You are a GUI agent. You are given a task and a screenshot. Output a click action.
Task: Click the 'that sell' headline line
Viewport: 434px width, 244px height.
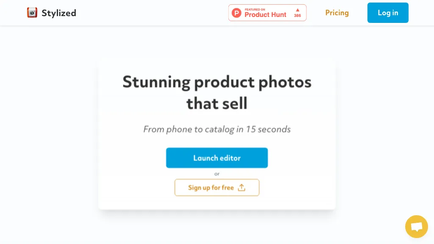click(x=217, y=103)
